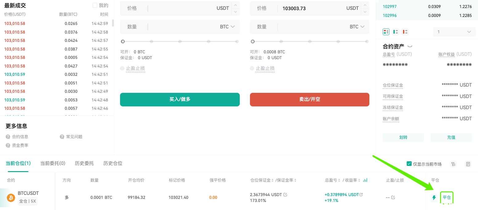Open the order records document icon
Image resolution: width=478 pixels, height=210 pixels.
point(468,164)
